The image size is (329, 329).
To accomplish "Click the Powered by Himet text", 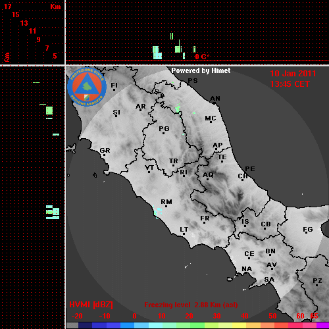I will (x=201, y=70).
